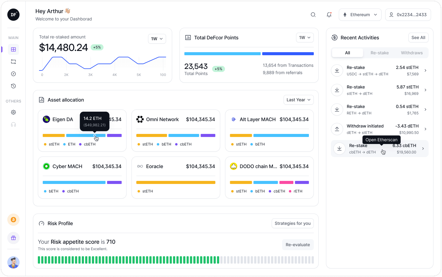Open the 1W dropdown for re-staked amount

point(157,39)
